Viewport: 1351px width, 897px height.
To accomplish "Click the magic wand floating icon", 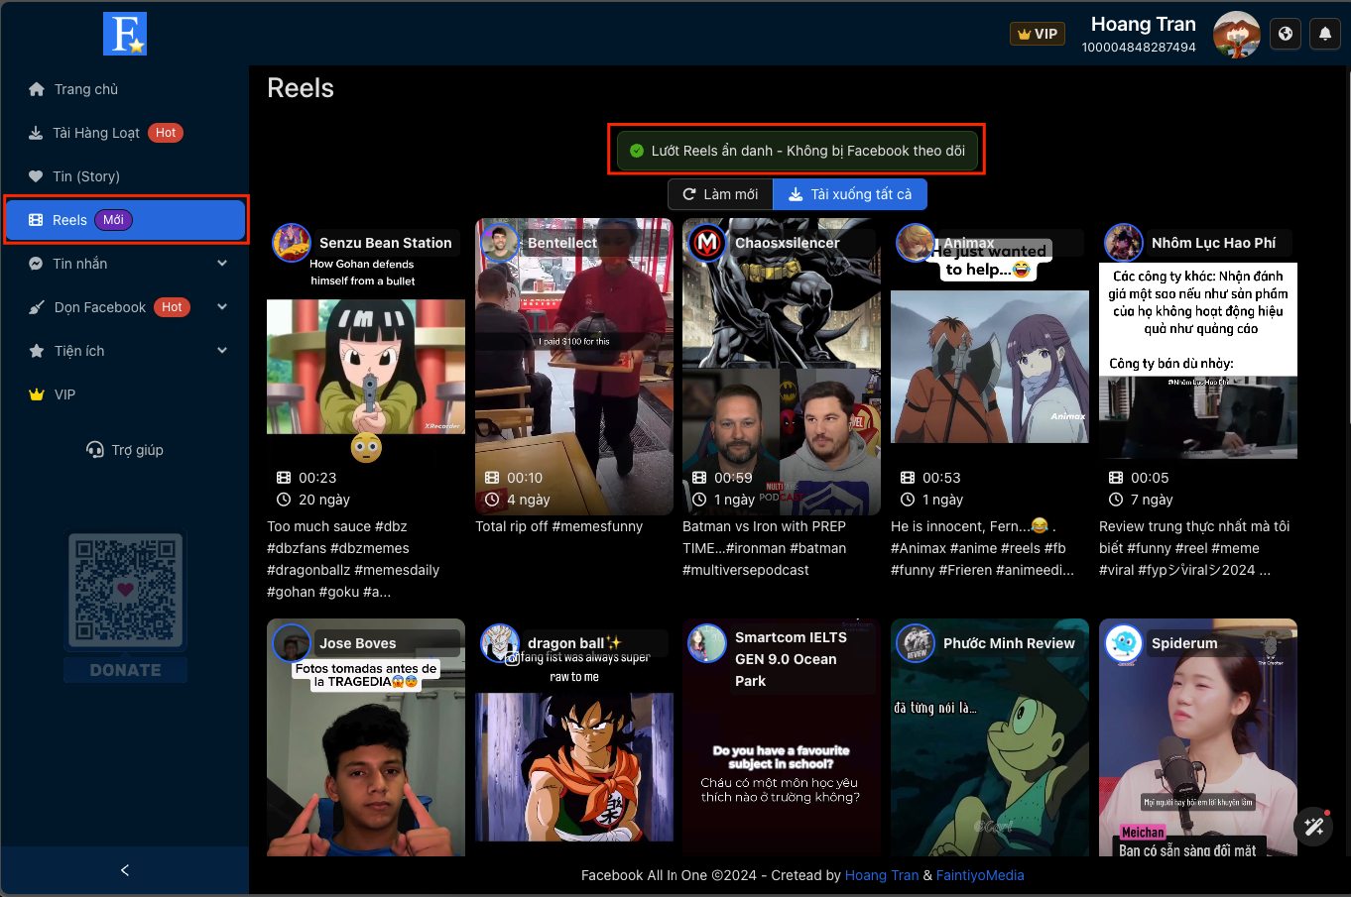I will tap(1314, 827).
